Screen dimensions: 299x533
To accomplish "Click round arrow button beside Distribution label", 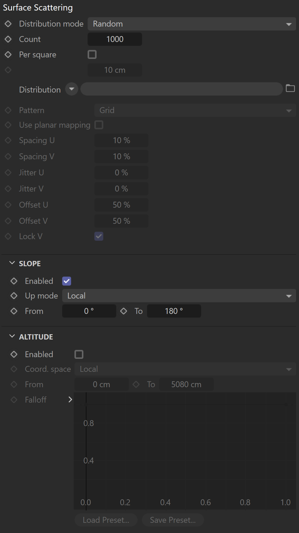I will (72, 89).
